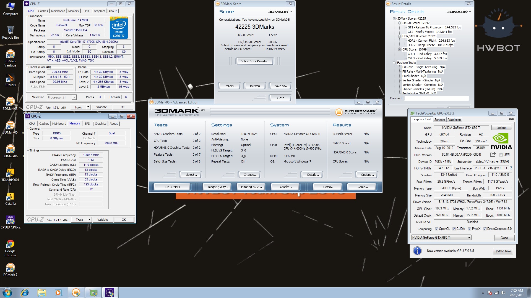
Task: Switch to CPU-Z on the taskbar
Action: click(x=110, y=292)
